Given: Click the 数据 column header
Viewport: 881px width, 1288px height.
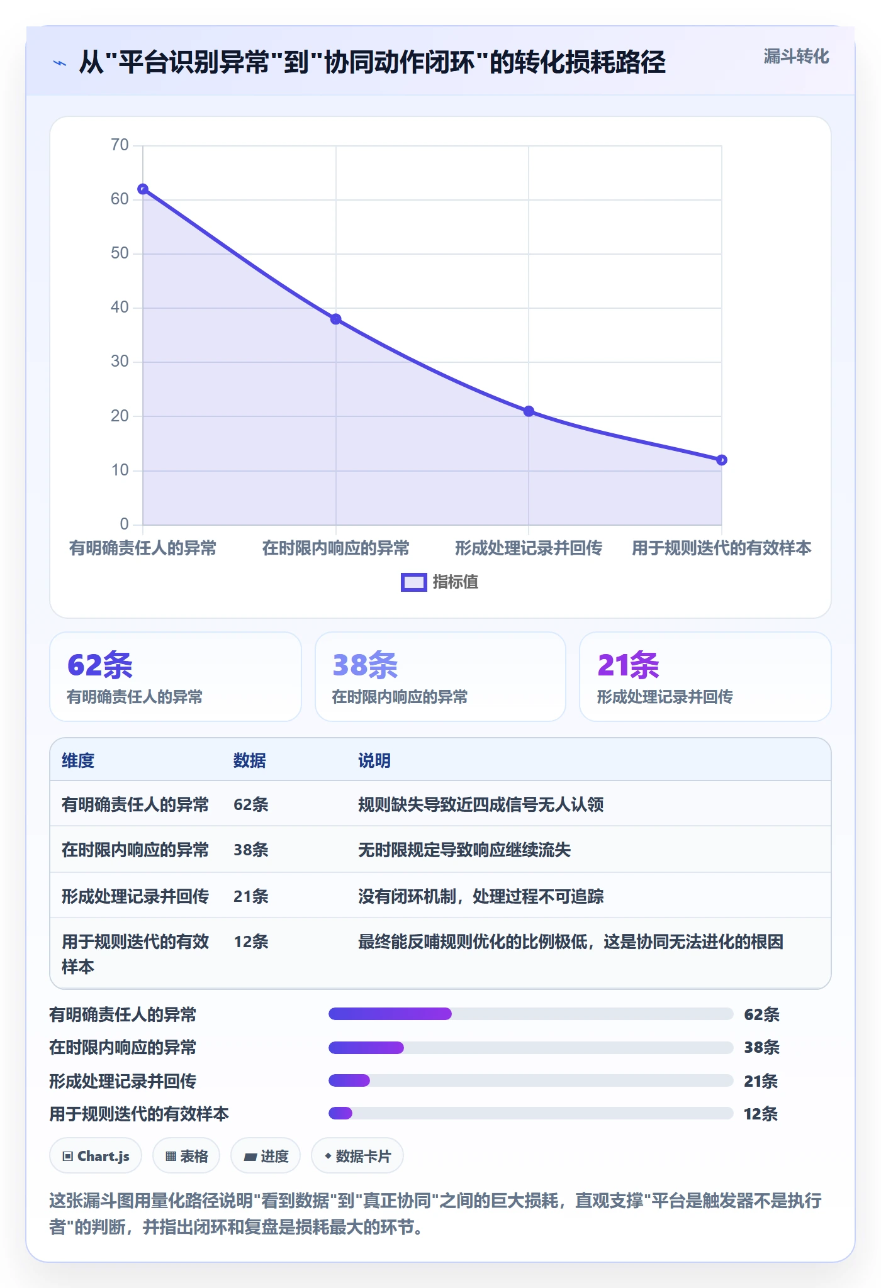Looking at the screenshot, I should pyautogui.click(x=250, y=760).
